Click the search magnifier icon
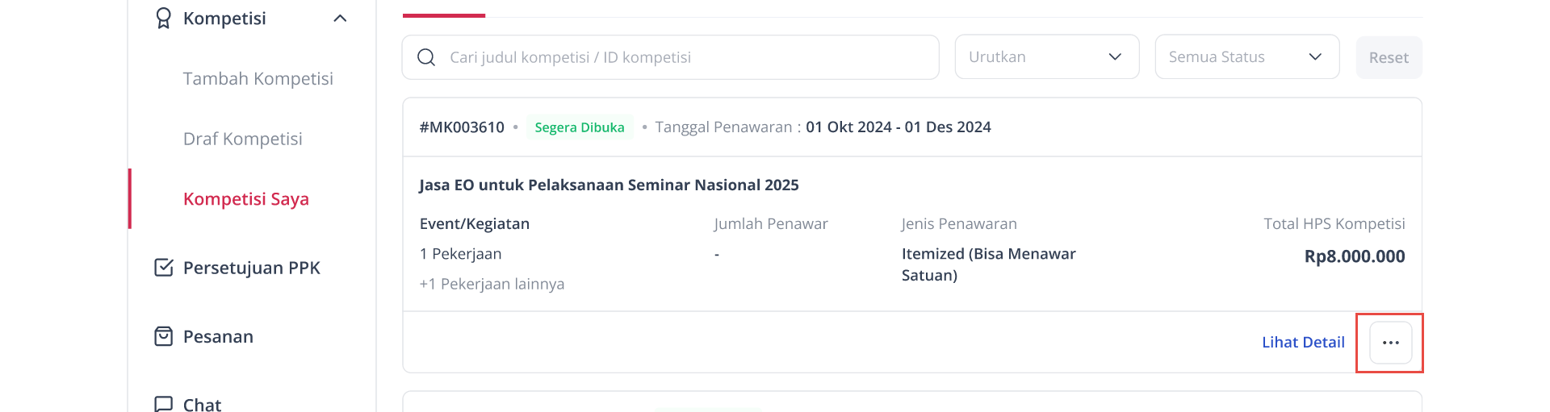 (x=426, y=57)
